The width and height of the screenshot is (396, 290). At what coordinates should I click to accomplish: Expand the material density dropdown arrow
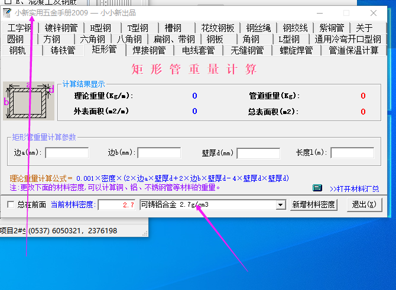point(280,205)
